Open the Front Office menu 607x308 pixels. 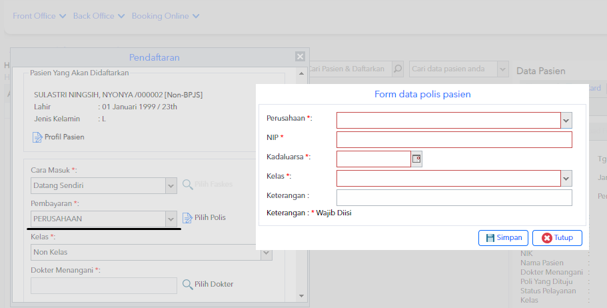pyautogui.click(x=39, y=16)
